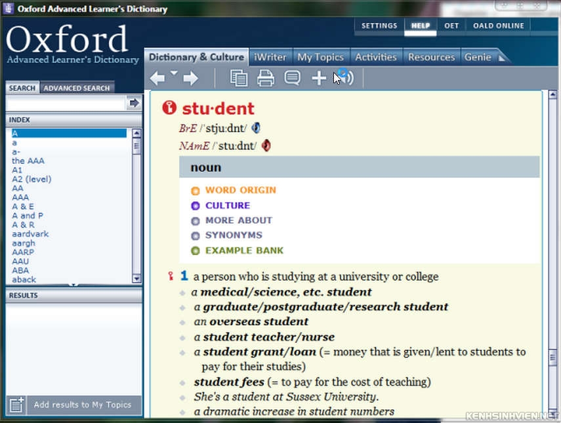Image resolution: width=561 pixels, height=423 pixels.
Task: Click the plus icon to add the entry
Action: pos(318,77)
